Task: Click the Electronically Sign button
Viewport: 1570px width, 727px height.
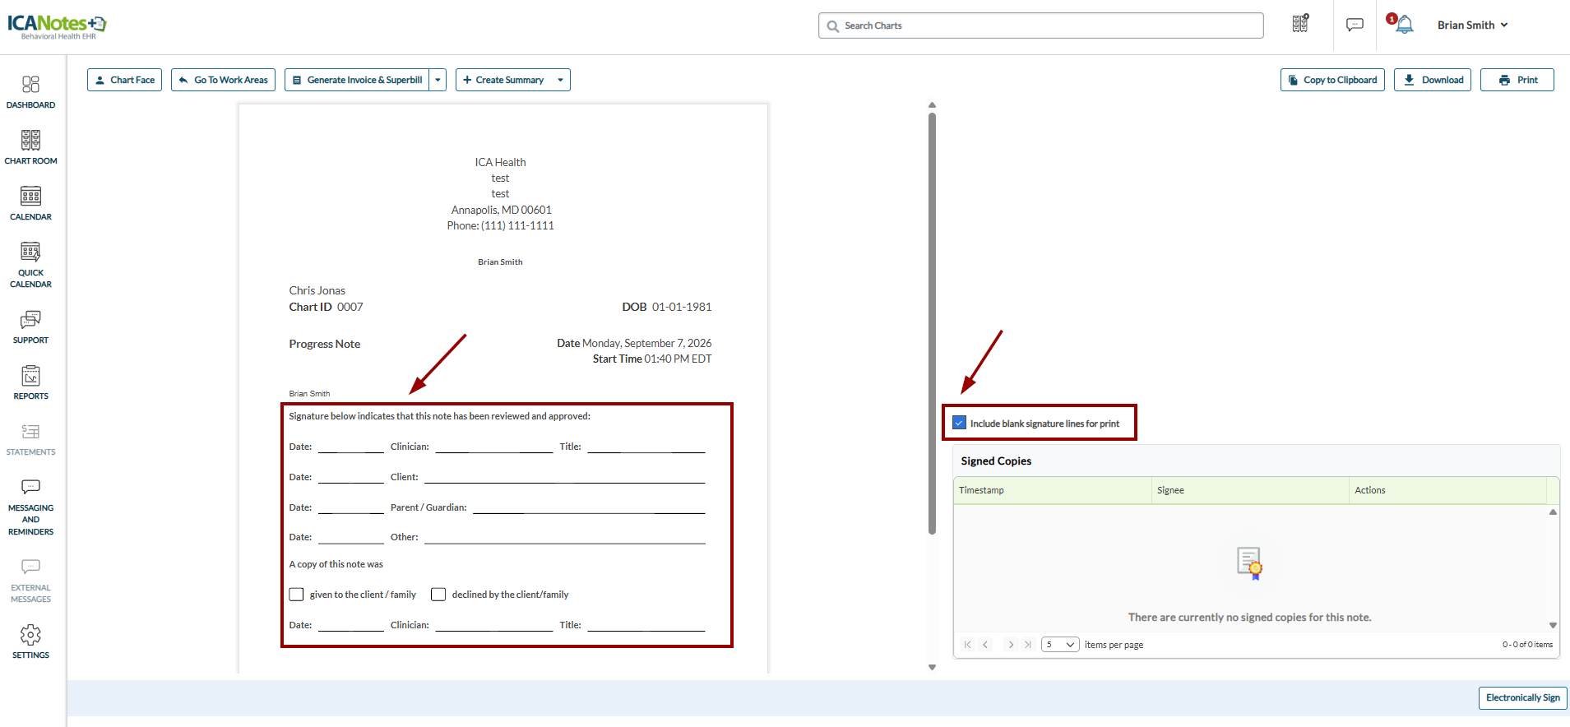Action: (1522, 697)
